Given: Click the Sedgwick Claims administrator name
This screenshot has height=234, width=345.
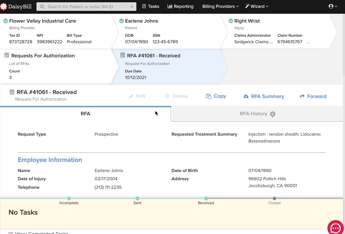Looking at the screenshot, I should (x=253, y=42).
